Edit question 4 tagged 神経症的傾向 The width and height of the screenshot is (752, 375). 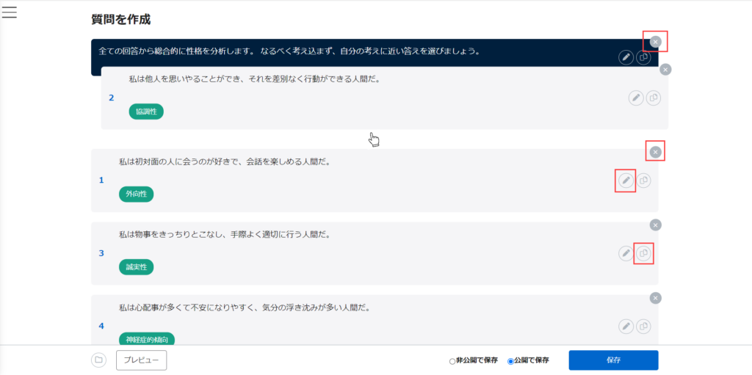click(x=626, y=327)
